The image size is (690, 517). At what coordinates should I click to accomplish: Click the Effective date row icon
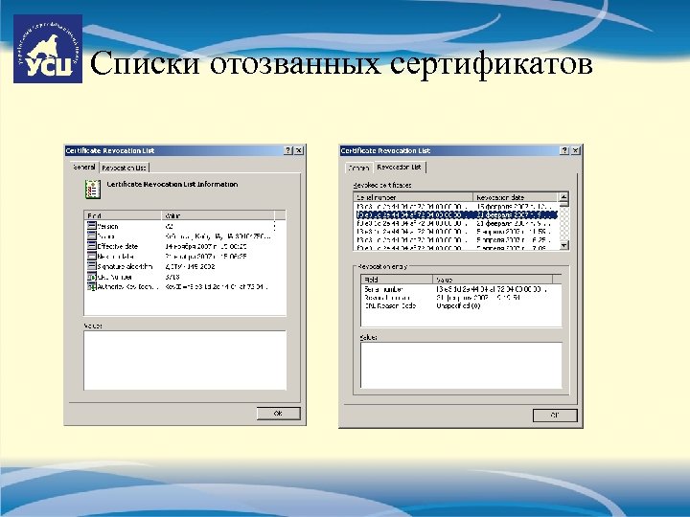coord(92,246)
